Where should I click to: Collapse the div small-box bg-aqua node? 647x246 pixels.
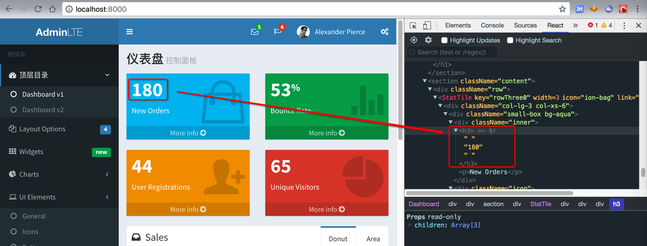pyautogui.click(x=445, y=114)
